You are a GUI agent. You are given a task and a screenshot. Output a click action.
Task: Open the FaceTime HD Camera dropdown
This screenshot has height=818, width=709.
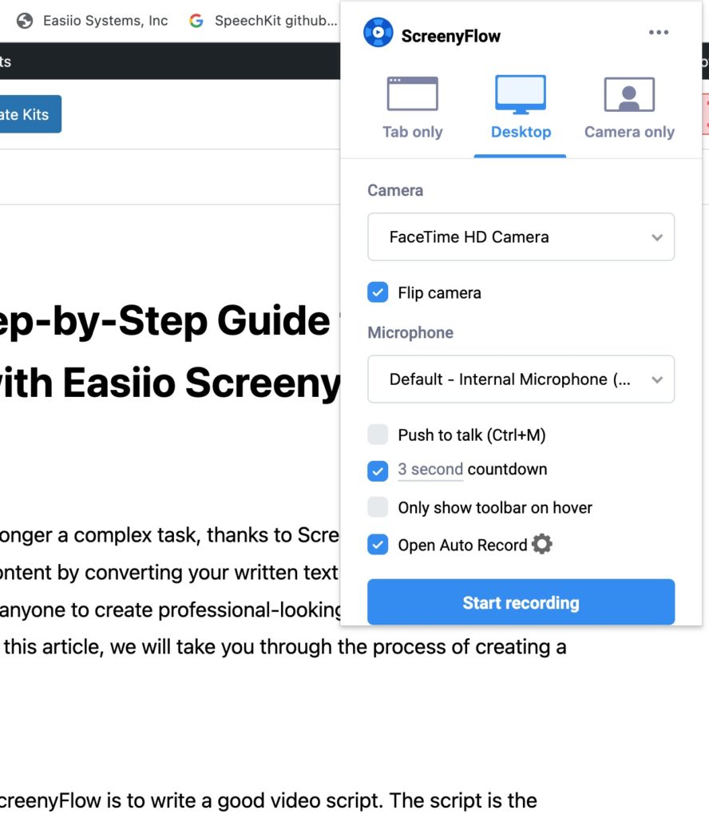click(521, 236)
